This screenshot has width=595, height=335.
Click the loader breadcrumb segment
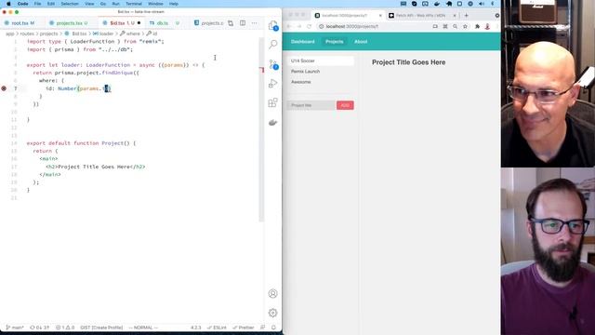pyautogui.click(x=103, y=33)
